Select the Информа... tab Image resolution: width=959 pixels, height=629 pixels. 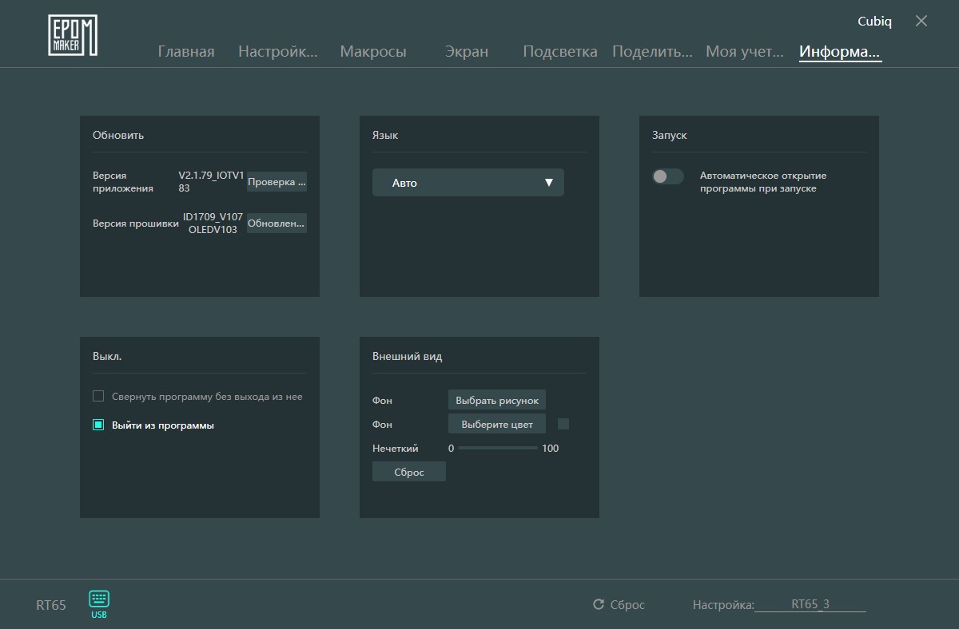pyautogui.click(x=840, y=52)
